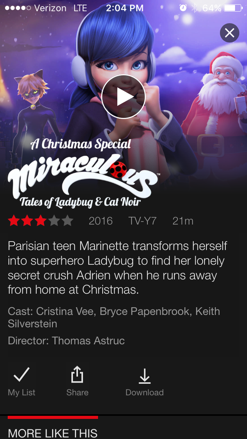Toggle the My List checkmark
Screen dimensions: 247x439
tap(22, 374)
